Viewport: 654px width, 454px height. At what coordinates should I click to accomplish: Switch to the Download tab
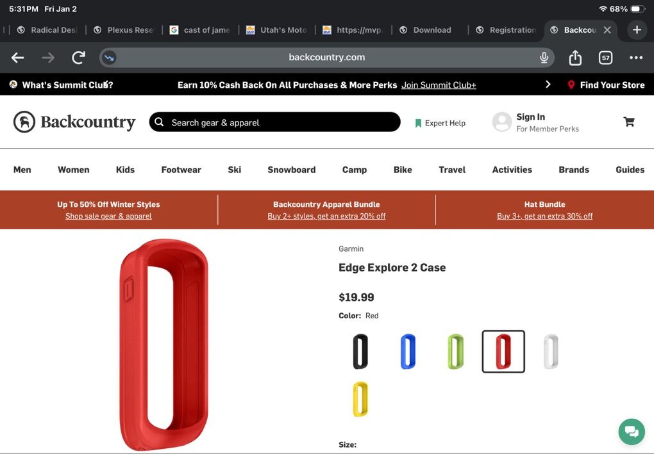tap(432, 30)
